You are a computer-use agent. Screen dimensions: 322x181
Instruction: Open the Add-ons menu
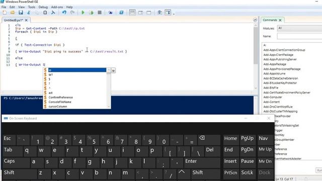pos(57,7)
